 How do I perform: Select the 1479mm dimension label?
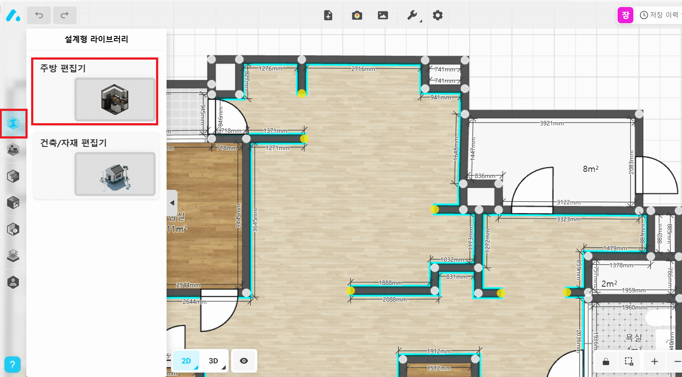[615, 248]
